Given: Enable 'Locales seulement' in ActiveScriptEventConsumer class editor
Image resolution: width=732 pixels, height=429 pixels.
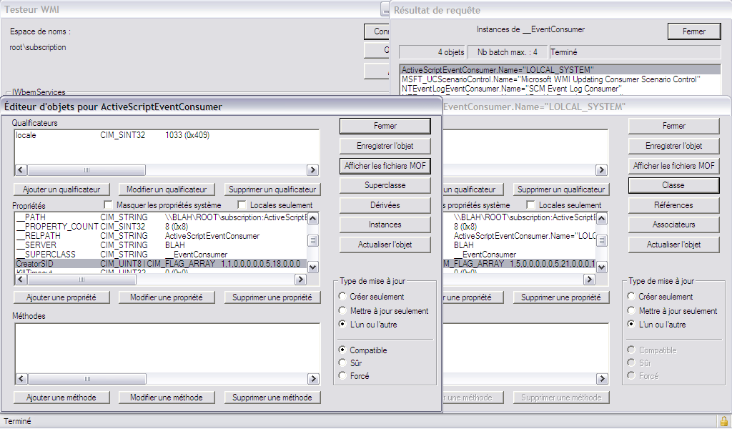Looking at the screenshot, I should pyautogui.click(x=242, y=205).
